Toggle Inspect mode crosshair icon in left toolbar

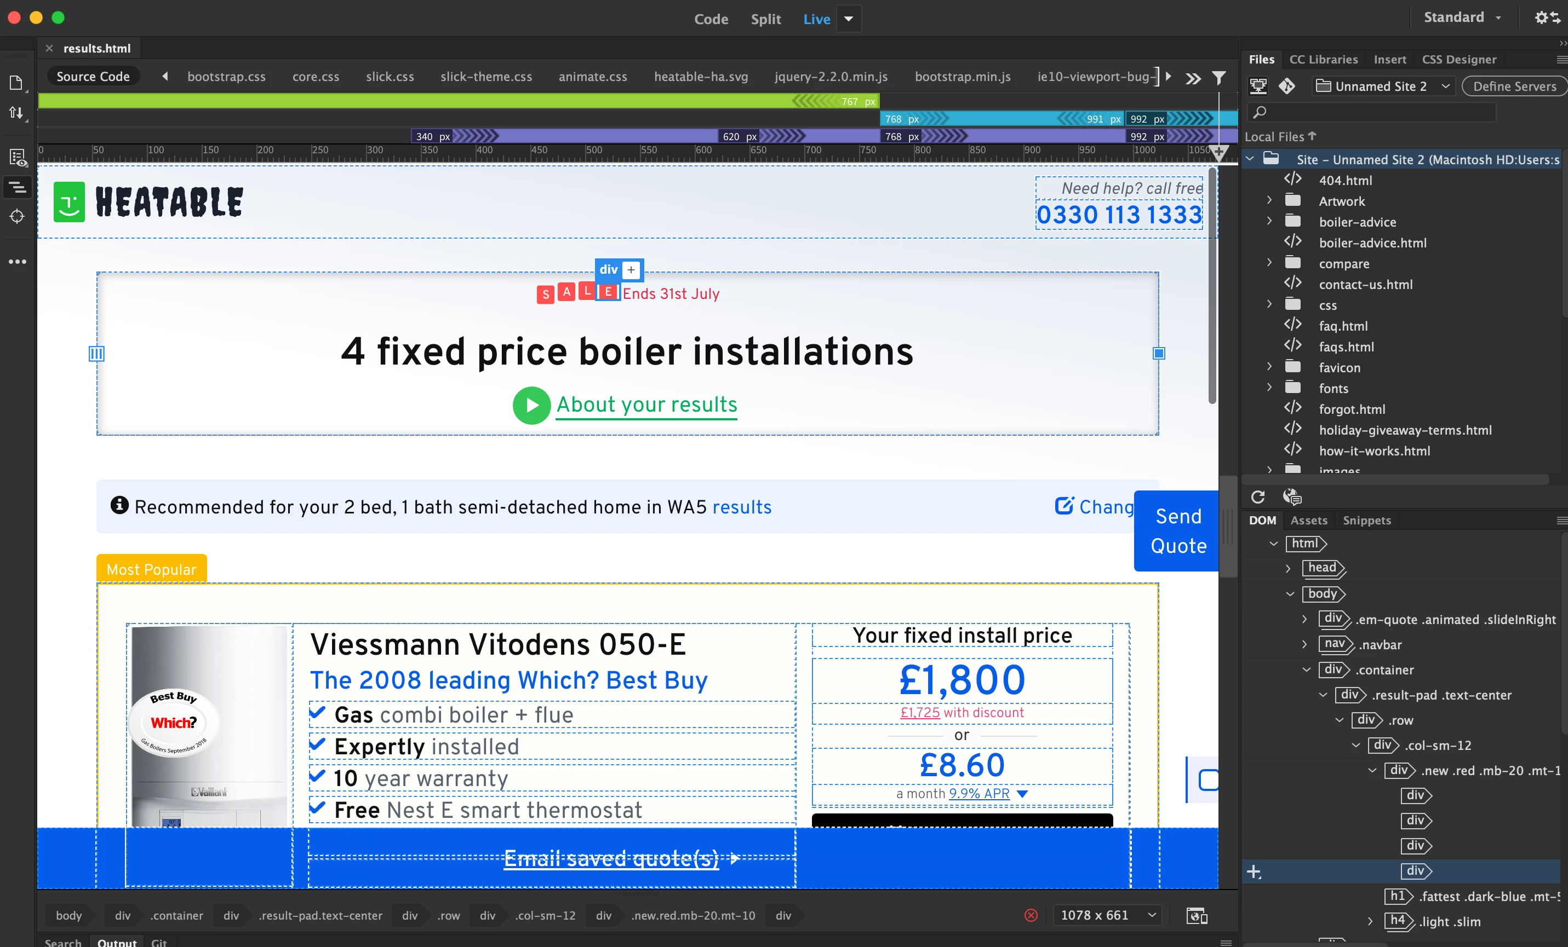(17, 216)
